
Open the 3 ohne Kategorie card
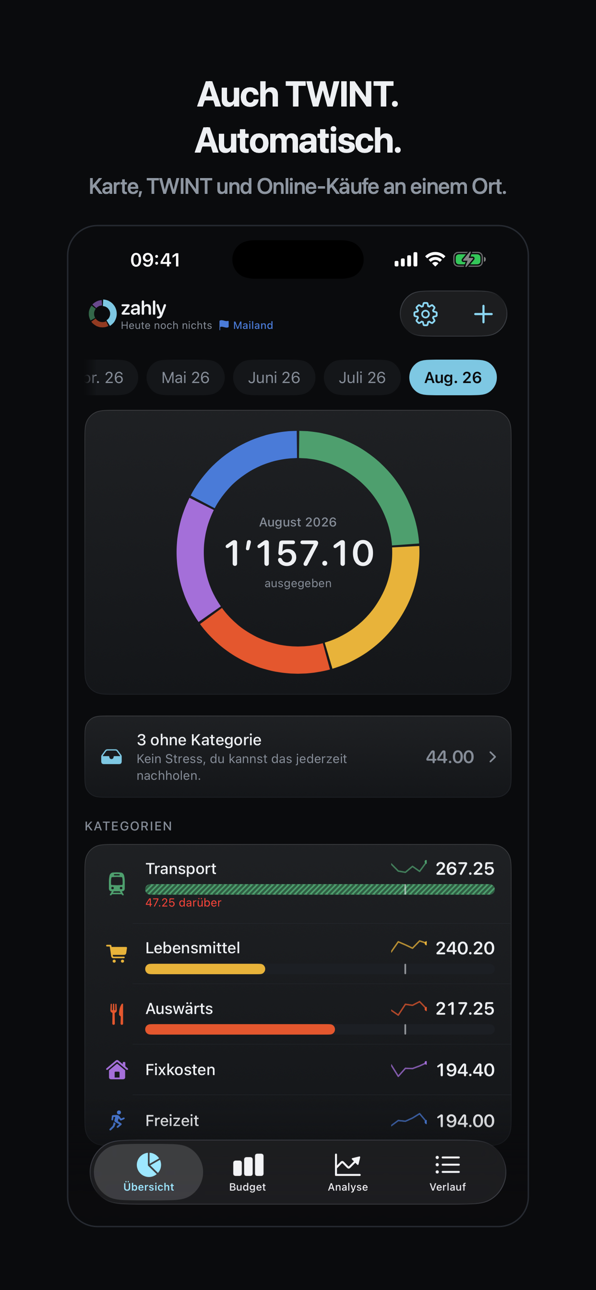click(x=298, y=757)
